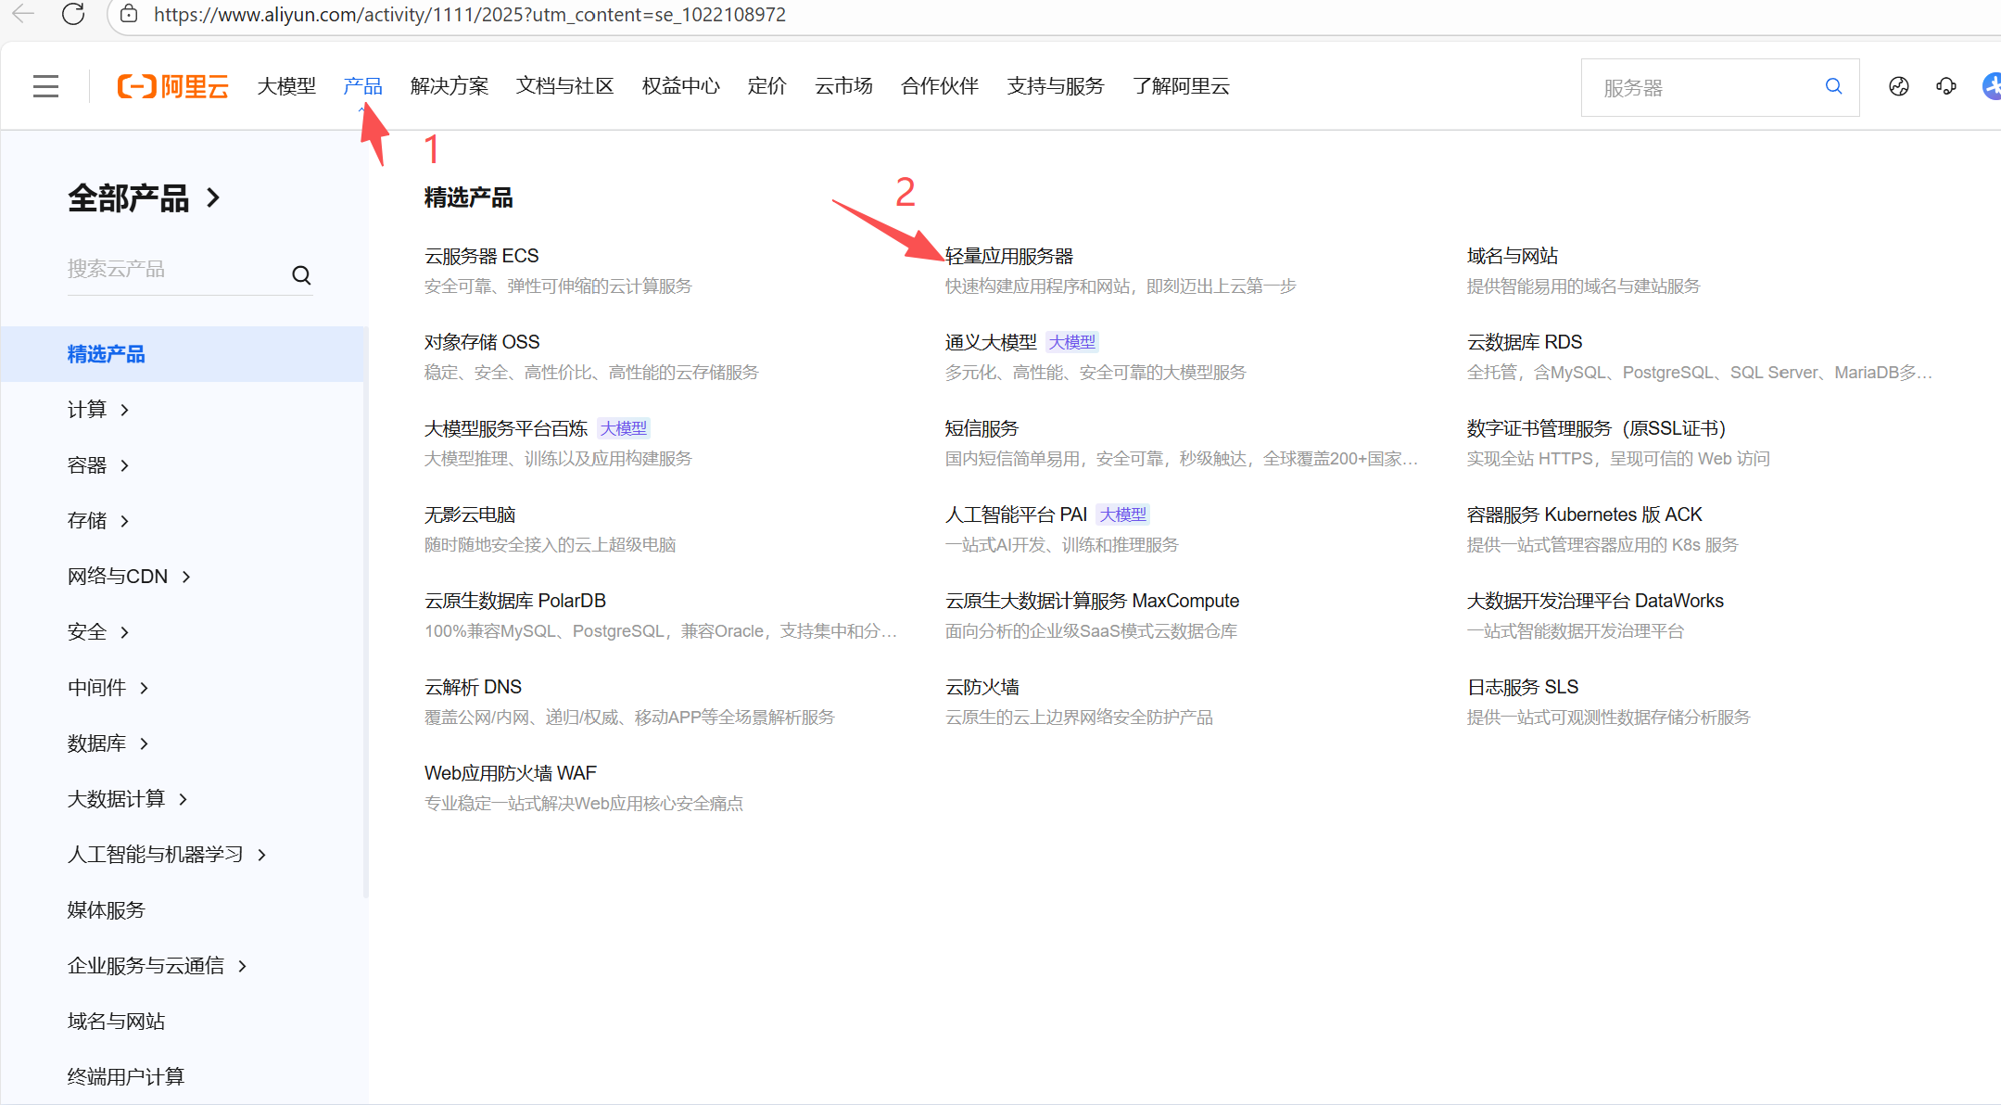
Task: Expand the 人工智能与机器学习 category
Action: (167, 855)
